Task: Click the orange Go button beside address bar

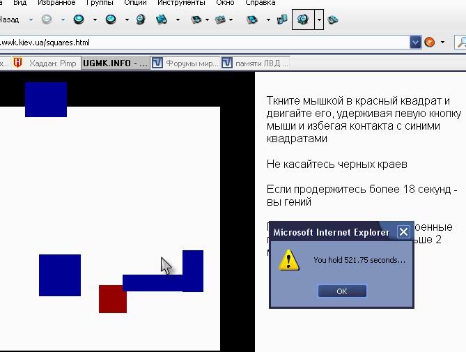Action: coord(430,43)
